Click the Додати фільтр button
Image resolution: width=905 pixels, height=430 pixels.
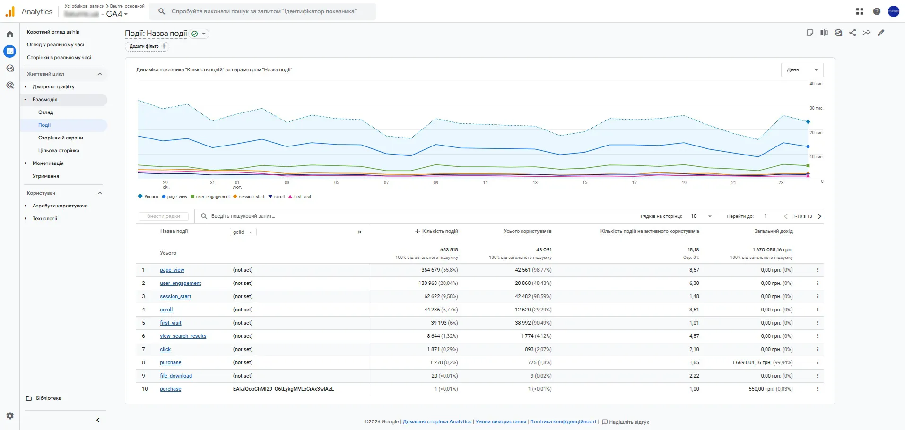point(147,46)
